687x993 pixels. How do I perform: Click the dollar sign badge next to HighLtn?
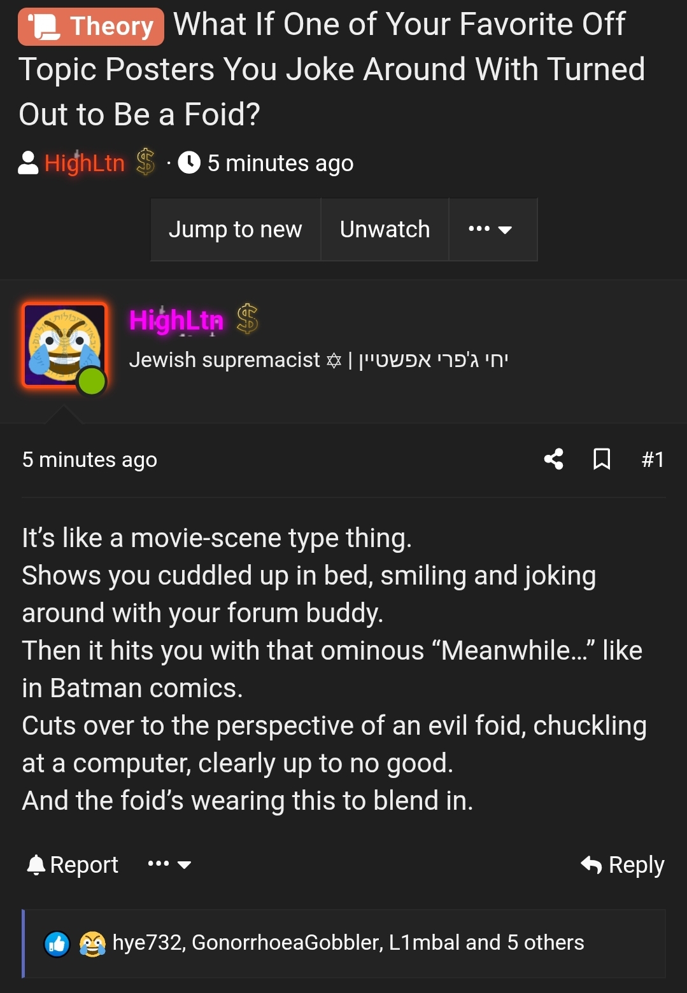[144, 162]
